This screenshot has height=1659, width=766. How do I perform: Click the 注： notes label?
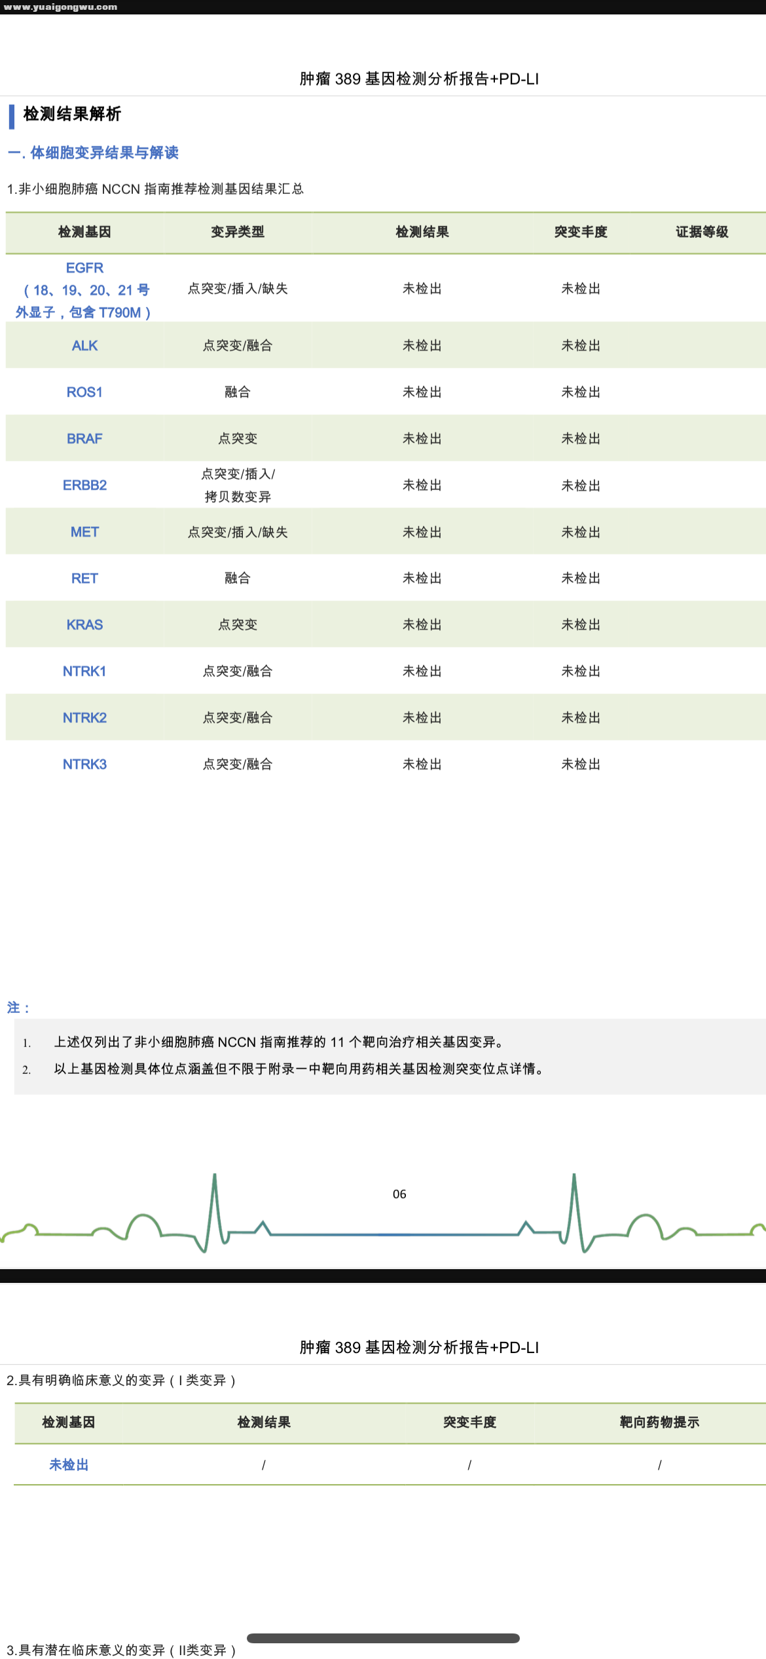18,1008
